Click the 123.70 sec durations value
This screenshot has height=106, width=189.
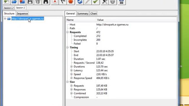coord(102,67)
